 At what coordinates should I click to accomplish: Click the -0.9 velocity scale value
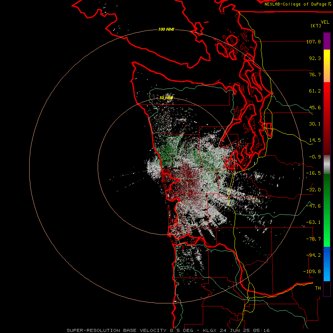coord(315,157)
